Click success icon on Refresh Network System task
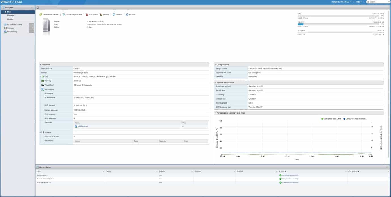Image resolution: width=391 pixels, height=197 pixels. (280, 179)
